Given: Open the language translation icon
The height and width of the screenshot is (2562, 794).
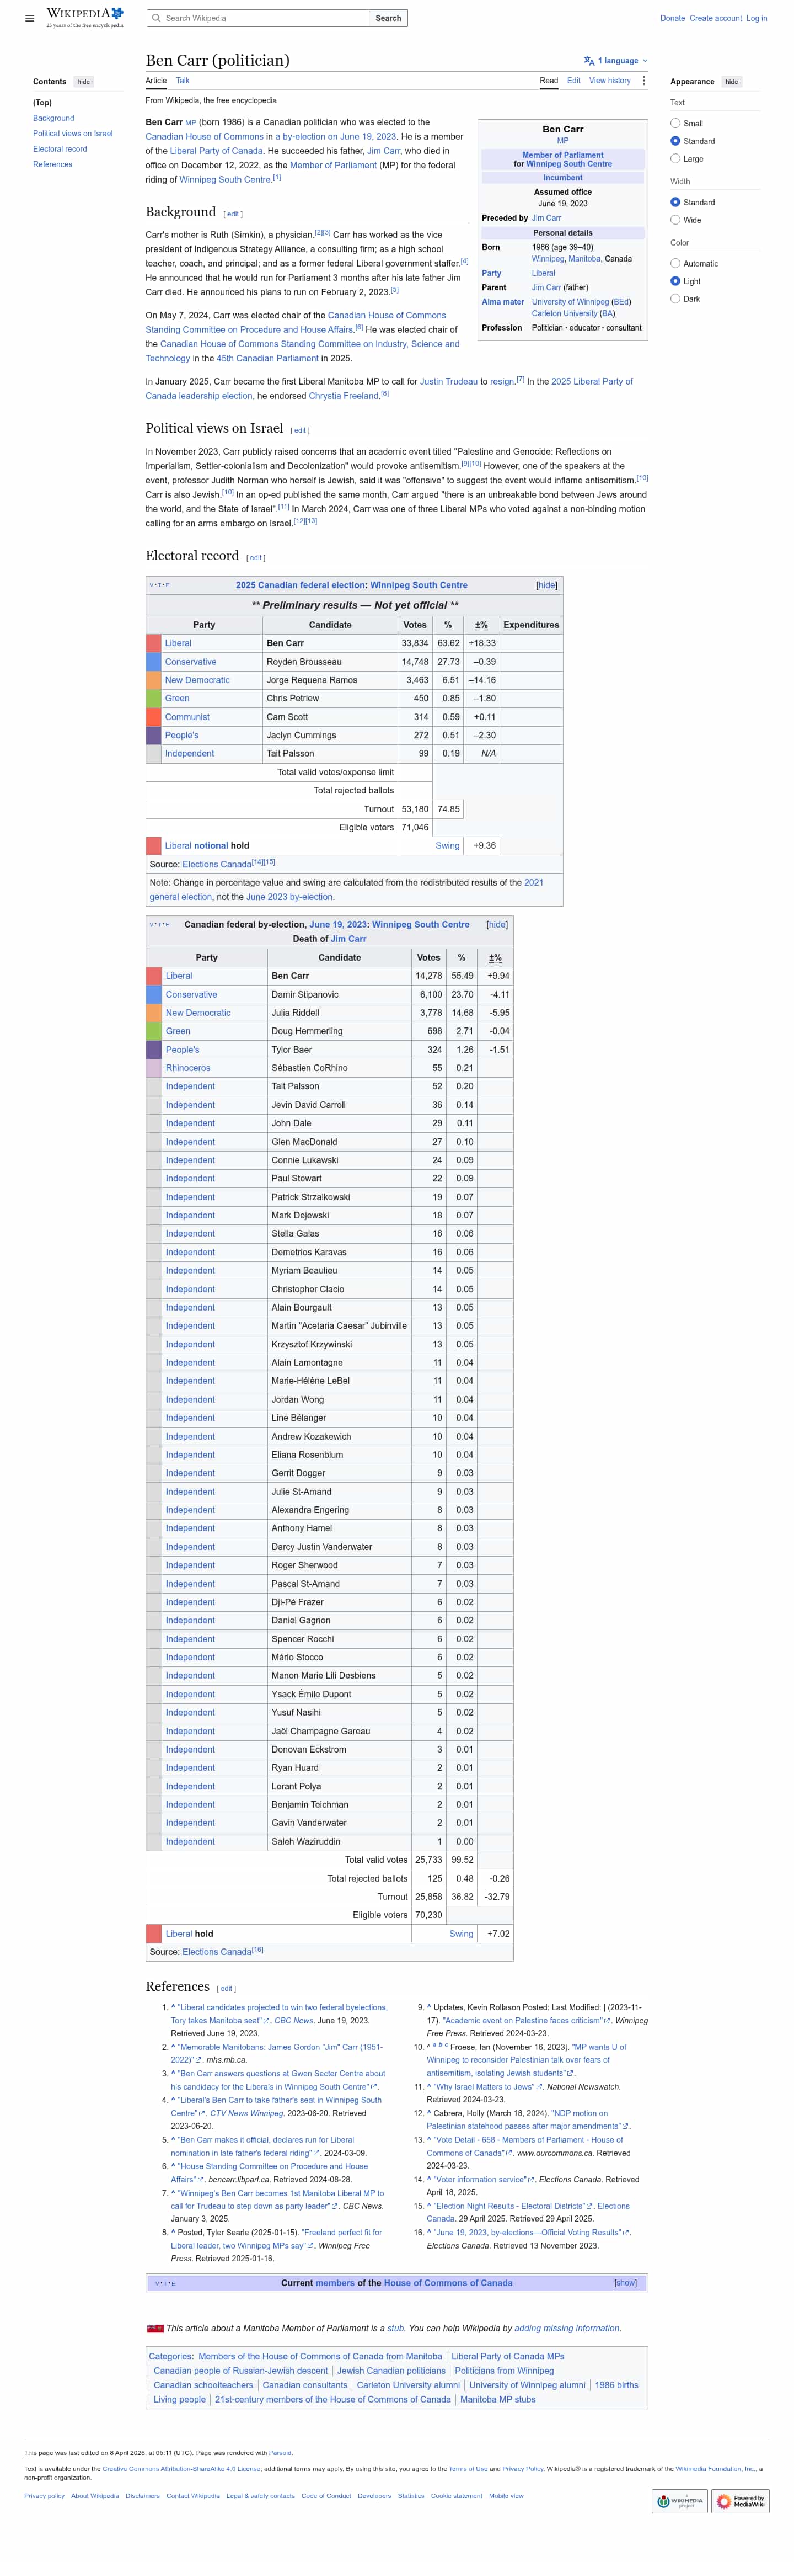Looking at the screenshot, I should [x=589, y=61].
